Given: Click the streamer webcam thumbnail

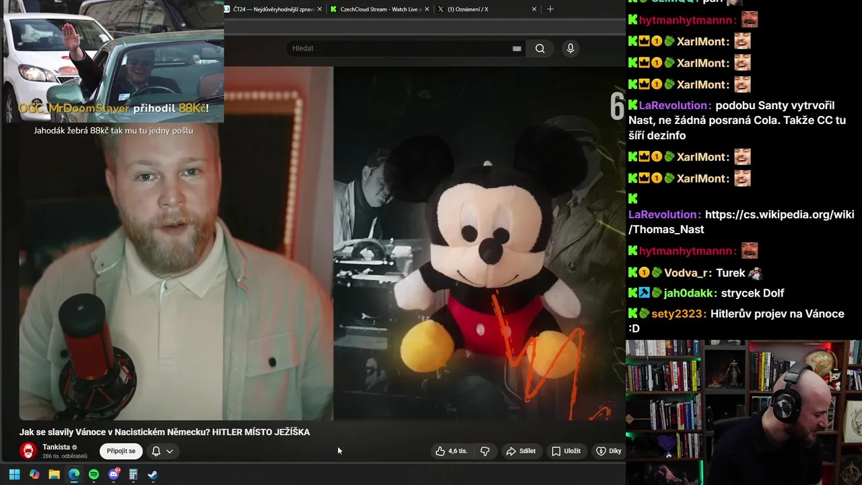Looking at the screenshot, I should coord(743,412).
